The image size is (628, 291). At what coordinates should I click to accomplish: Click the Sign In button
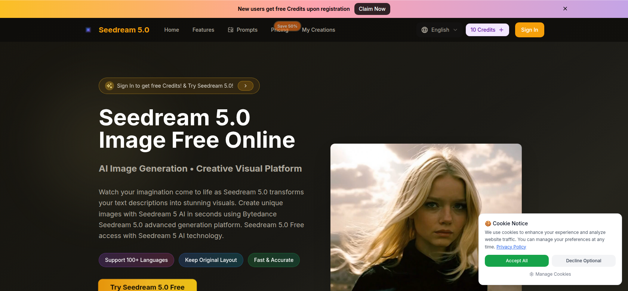click(529, 30)
